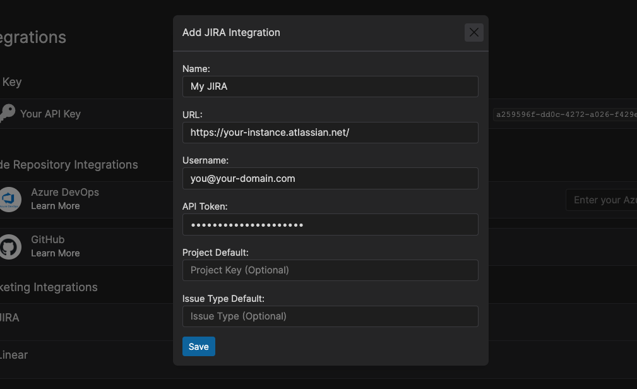Click the masked API Token field
Screen dimensions: 637x389
330,224
